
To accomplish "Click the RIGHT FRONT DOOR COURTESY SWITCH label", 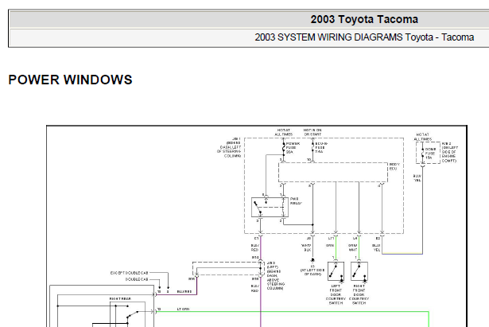I will point(359,294).
